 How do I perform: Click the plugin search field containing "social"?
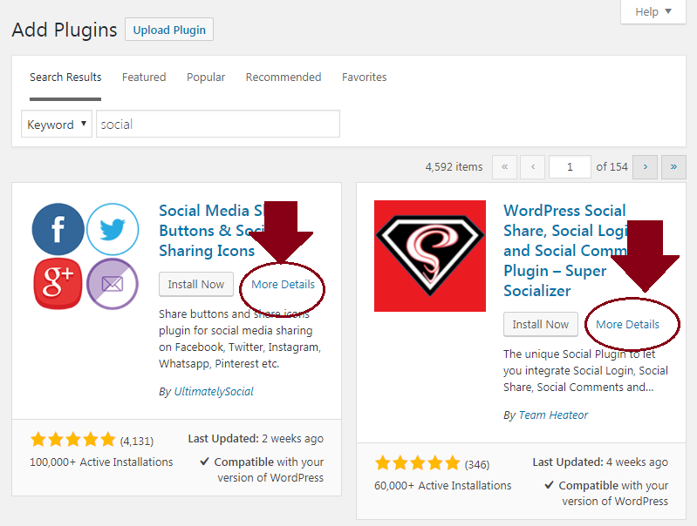[x=217, y=125]
